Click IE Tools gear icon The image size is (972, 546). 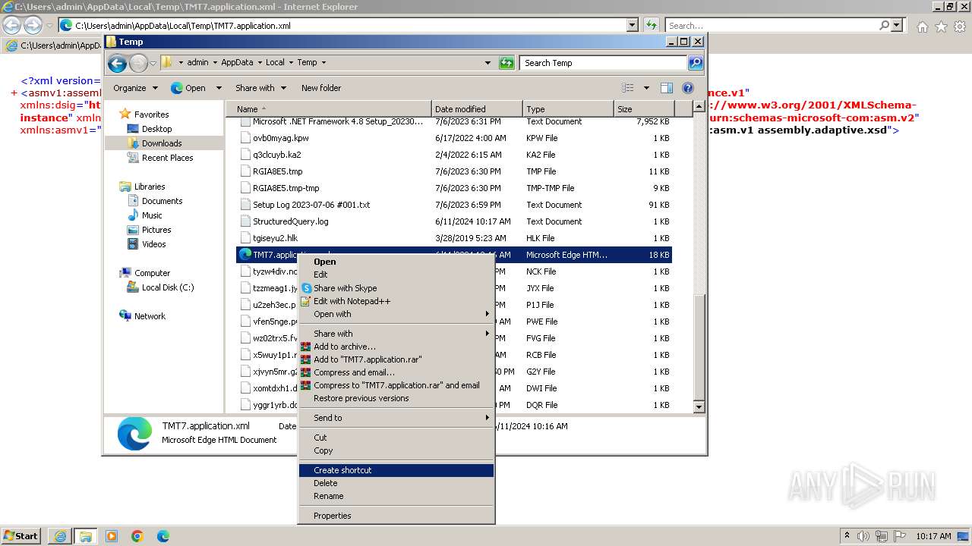tap(959, 27)
